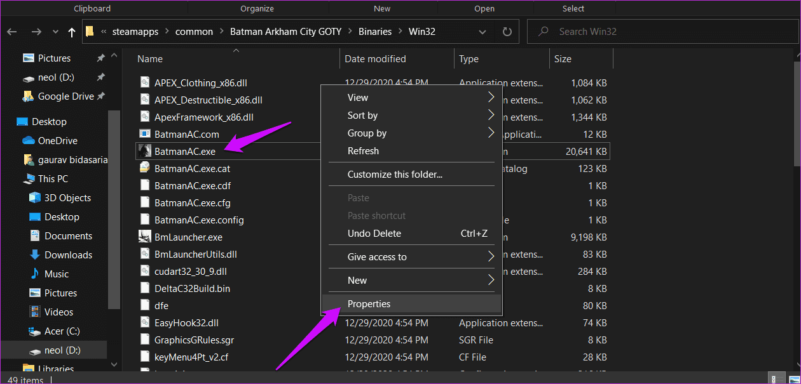801x384 pixels.
Task: Open OneDrive in navigation pane
Action: (57, 141)
